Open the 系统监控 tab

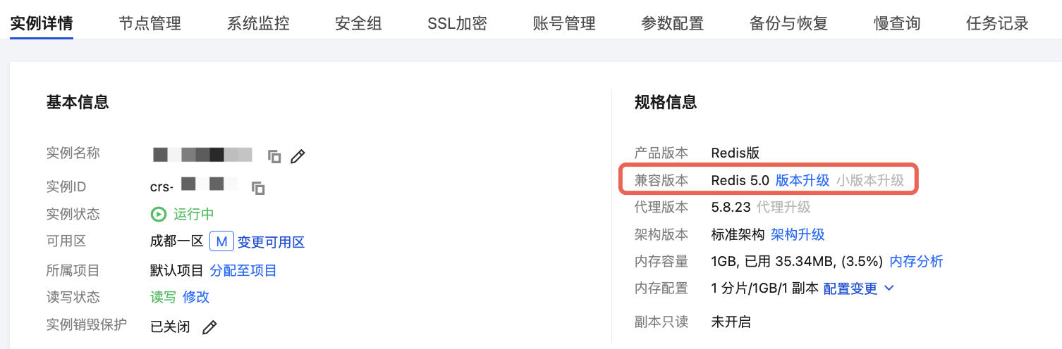[x=258, y=23]
